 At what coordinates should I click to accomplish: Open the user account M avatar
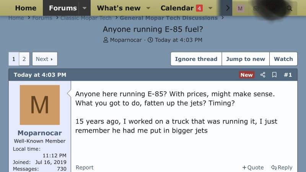coord(240,8)
